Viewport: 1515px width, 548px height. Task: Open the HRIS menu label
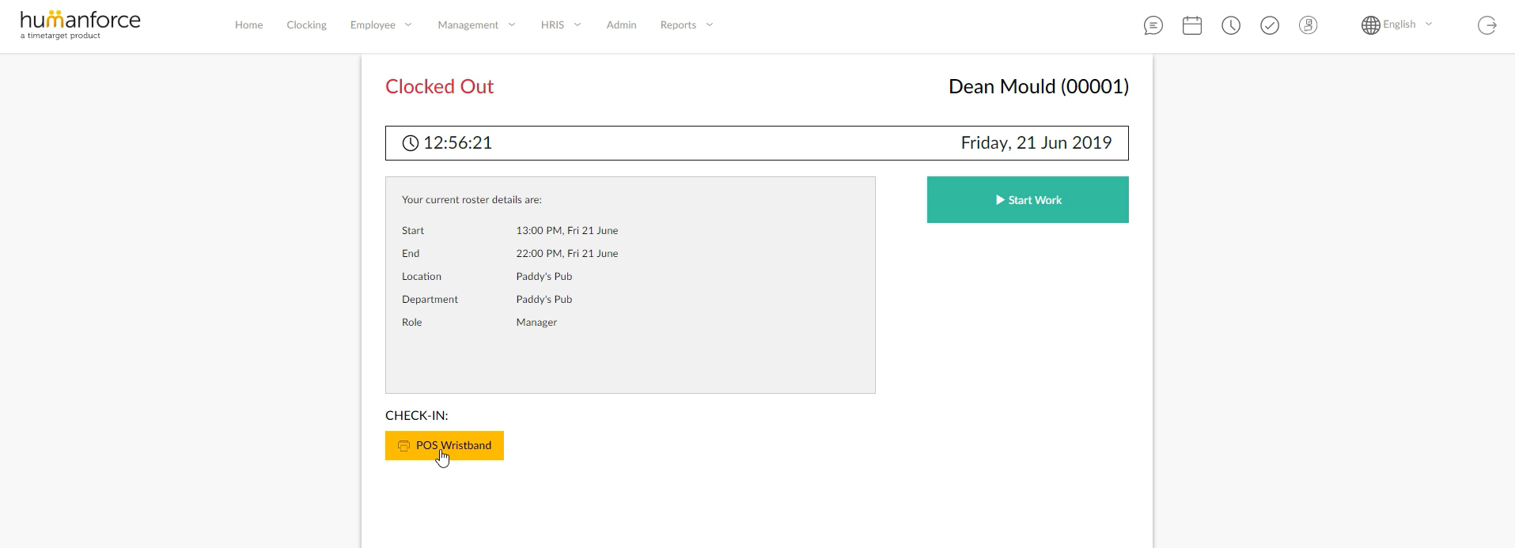pyautogui.click(x=552, y=25)
